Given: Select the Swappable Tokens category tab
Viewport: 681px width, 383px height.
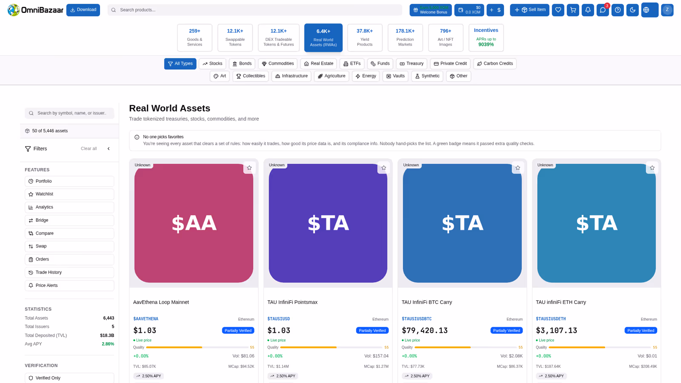Looking at the screenshot, I should pyautogui.click(x=235, y=37).
